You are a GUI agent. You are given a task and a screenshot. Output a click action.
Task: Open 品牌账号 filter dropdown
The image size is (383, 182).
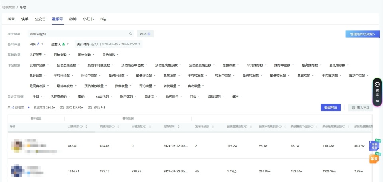click(174, 96)
